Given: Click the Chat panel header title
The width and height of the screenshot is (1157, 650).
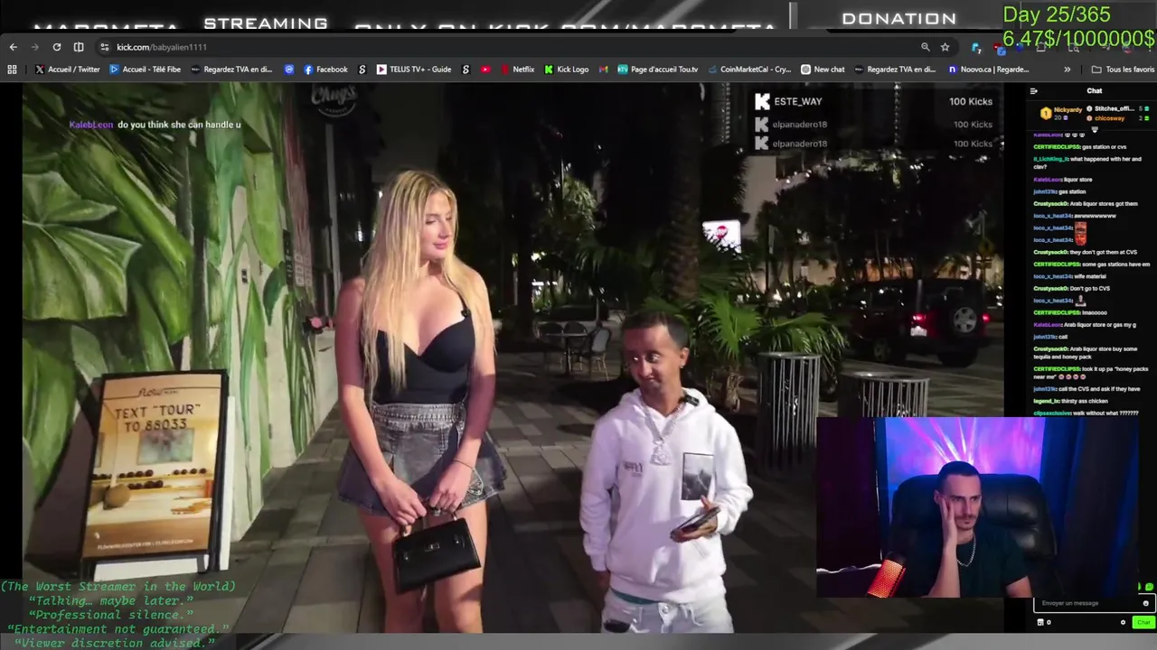Looking at the screenshot, I should 1095,91.
